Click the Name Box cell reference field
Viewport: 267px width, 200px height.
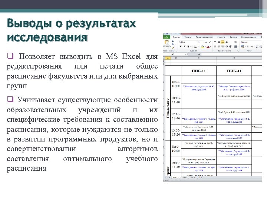pos(175,54)
